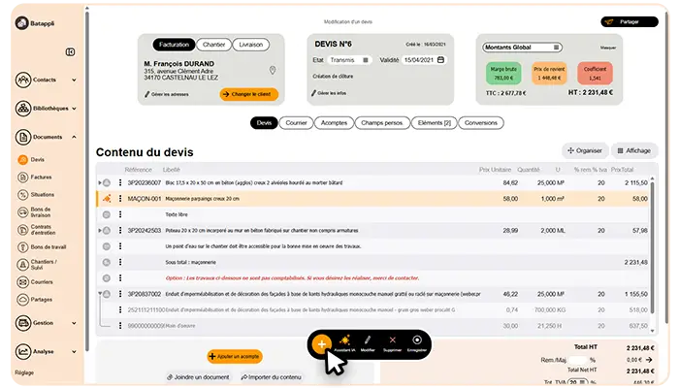Open Partages in the sidebar
The width and height of the screenshot is (679, 388).
(x=35, y=300)
